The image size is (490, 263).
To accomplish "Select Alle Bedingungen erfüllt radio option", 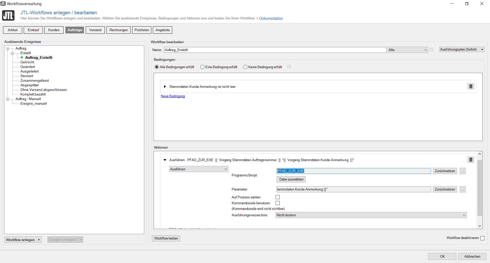I will (x=157, y=67).
